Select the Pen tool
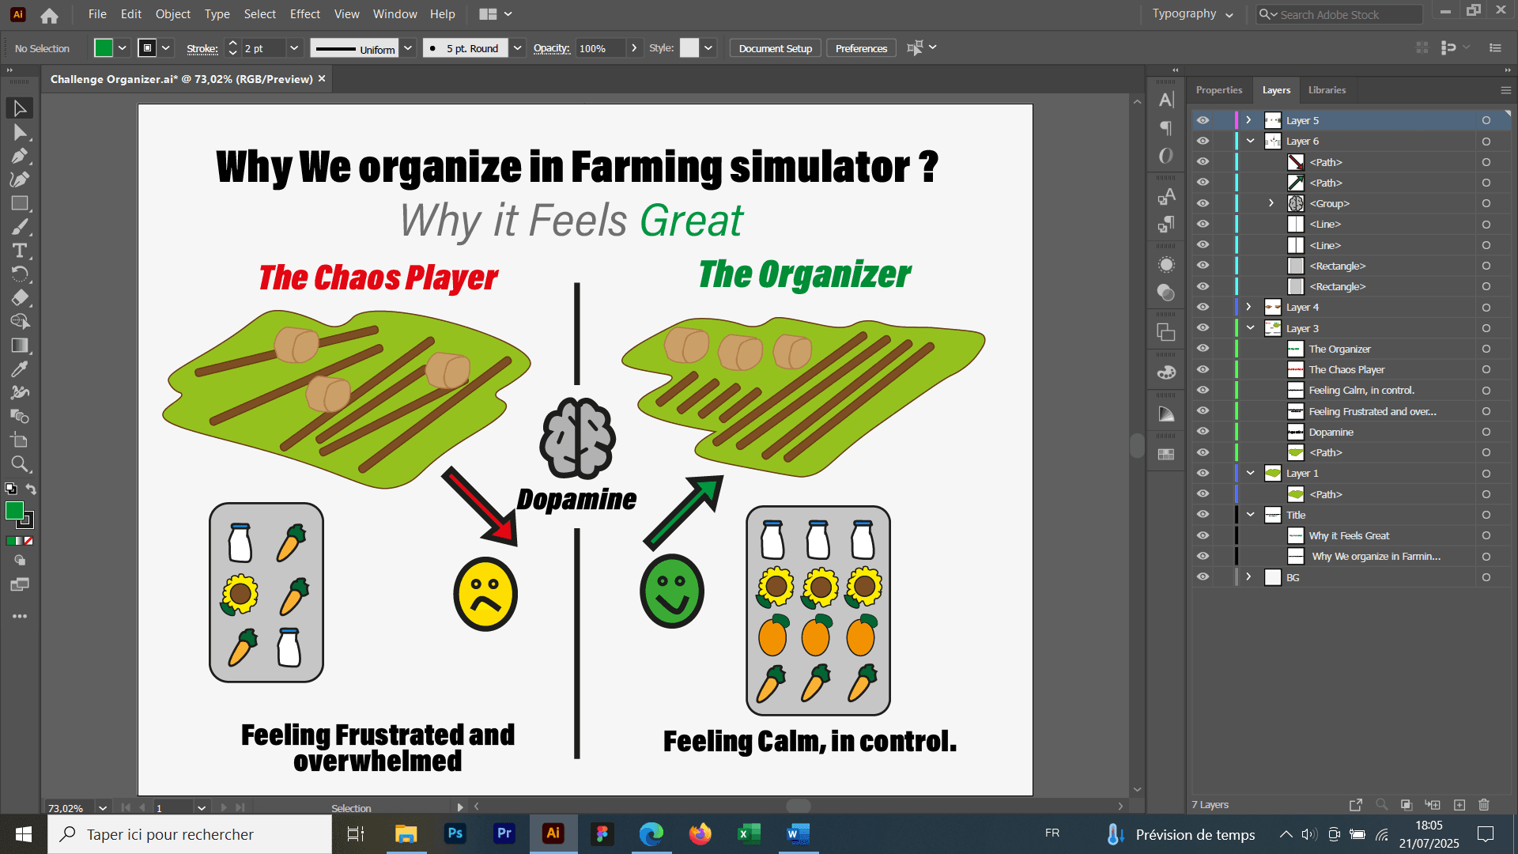 coord(20,156)
